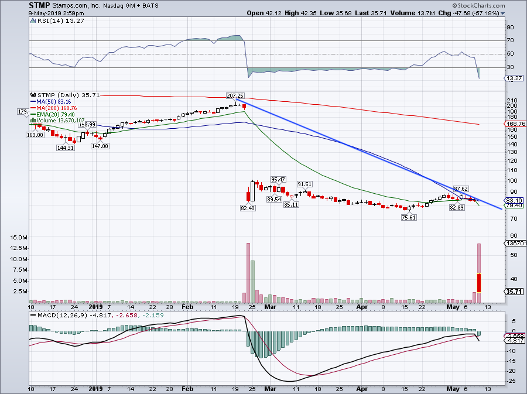Click the 75.61 low price label
527x394 pixels.
point(409,217)
